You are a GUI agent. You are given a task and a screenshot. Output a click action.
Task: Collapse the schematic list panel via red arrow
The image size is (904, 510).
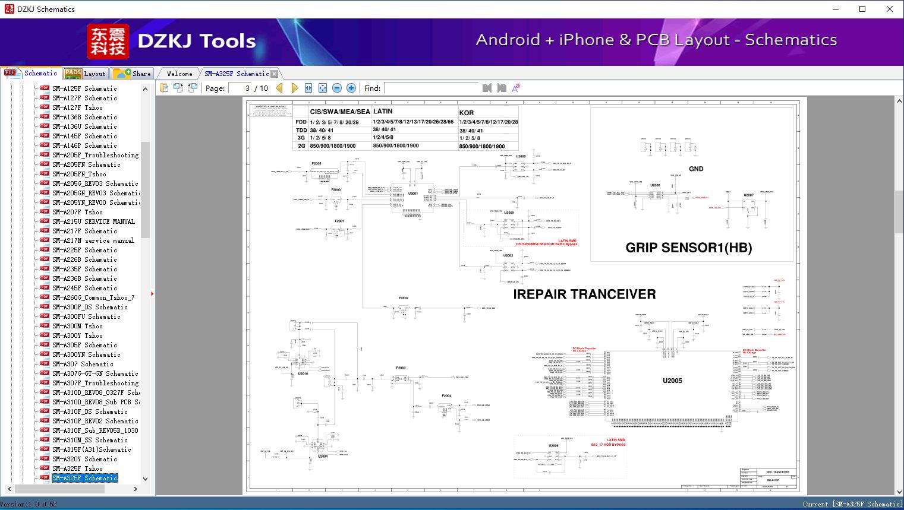[152, 293]
